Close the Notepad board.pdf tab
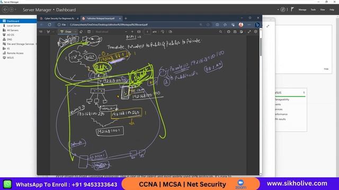 tap(120, 18)
